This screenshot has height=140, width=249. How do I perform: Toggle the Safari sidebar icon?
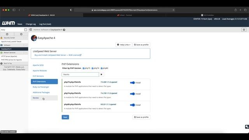click(x=14, y=10)
